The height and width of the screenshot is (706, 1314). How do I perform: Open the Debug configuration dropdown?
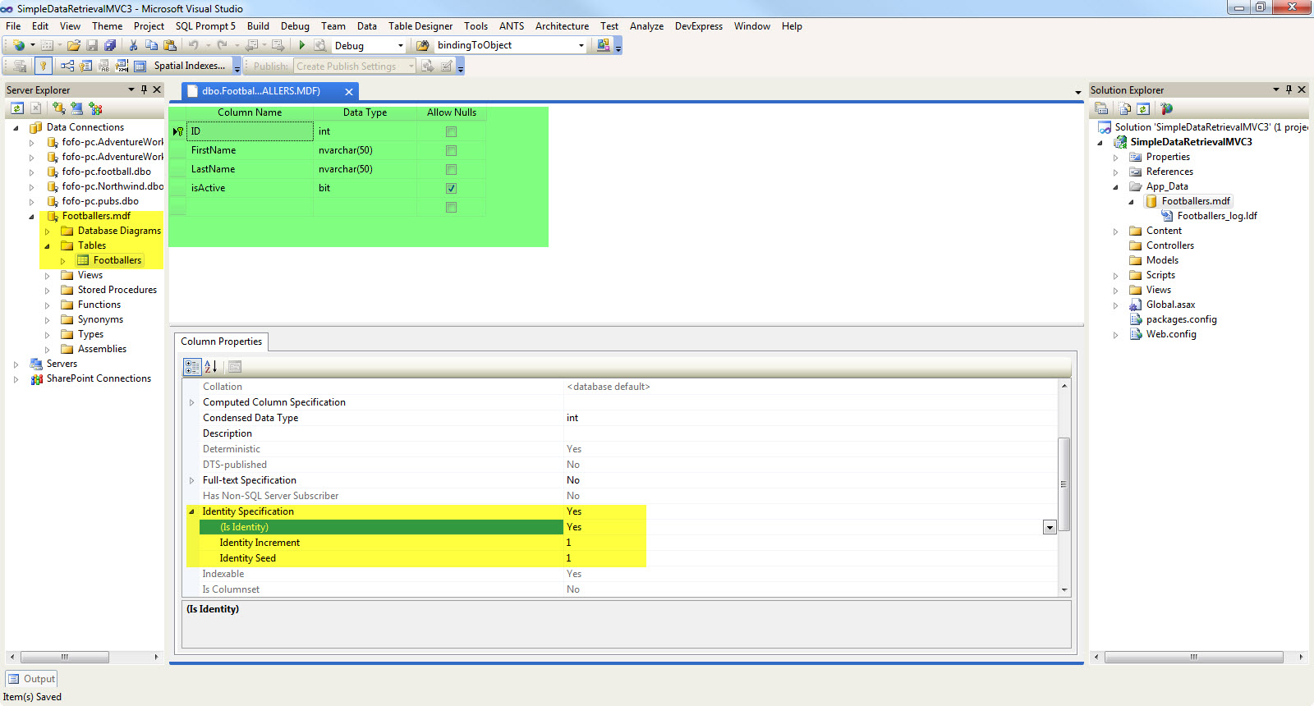(401, 46)
